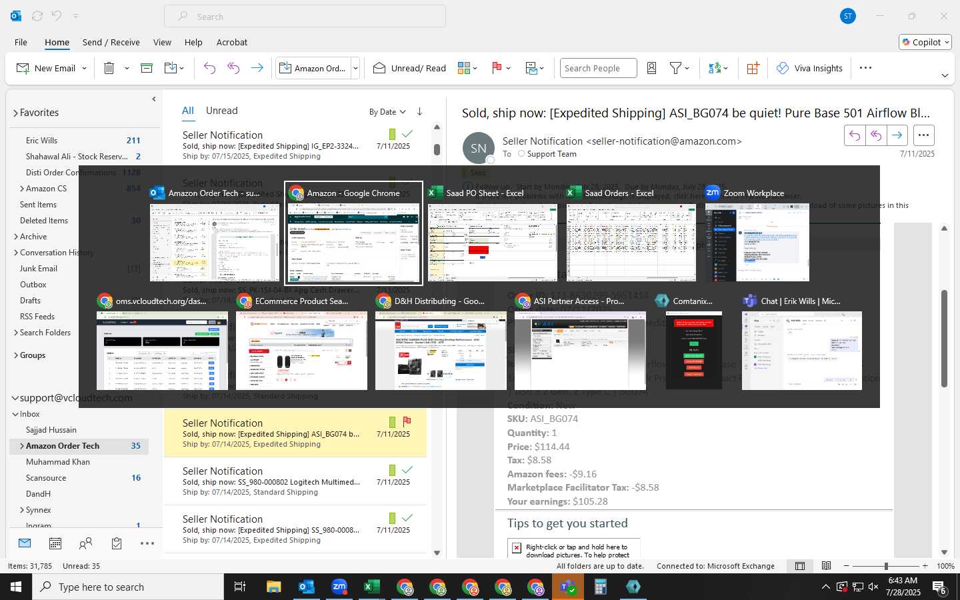Switch to Normal view in status bar
Screen dimensions: 960x600
[800, 566]
